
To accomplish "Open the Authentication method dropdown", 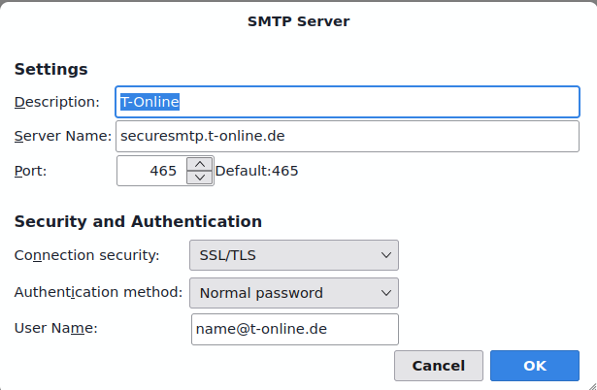I will [x=294, y=293].
